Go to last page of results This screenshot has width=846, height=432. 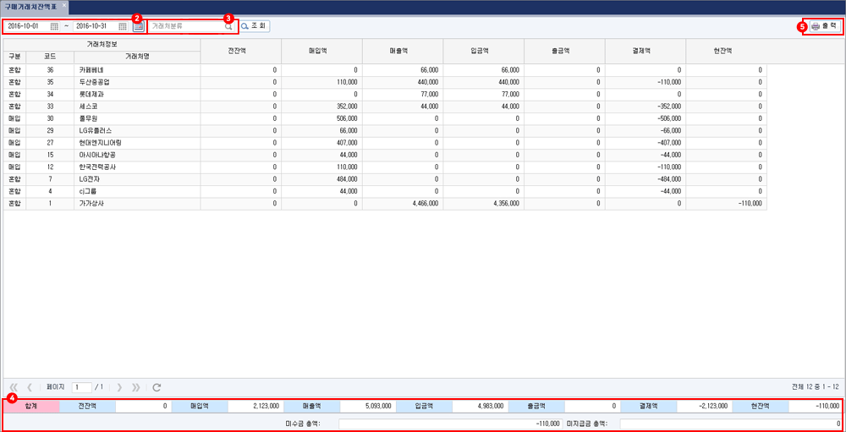click(x=135, y=386)
